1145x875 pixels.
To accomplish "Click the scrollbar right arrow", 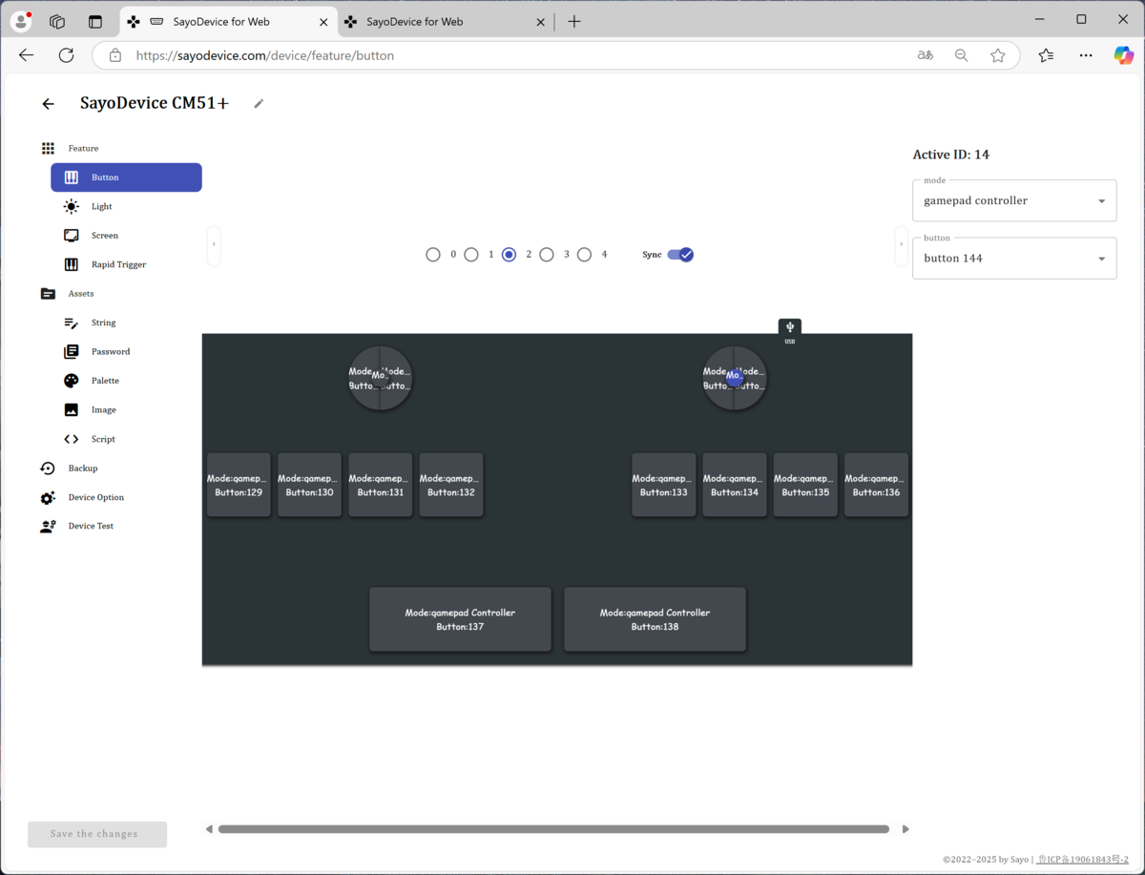I will tap(906, 829).
